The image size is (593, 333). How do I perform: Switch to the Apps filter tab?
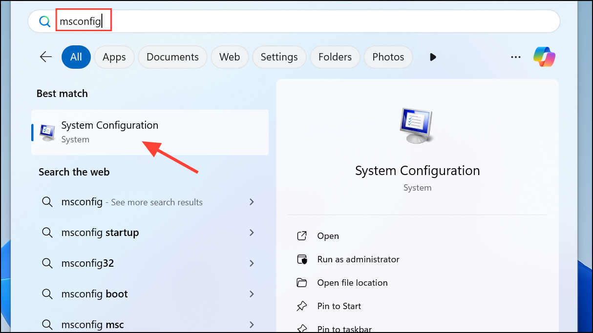[x=114, y=57]
